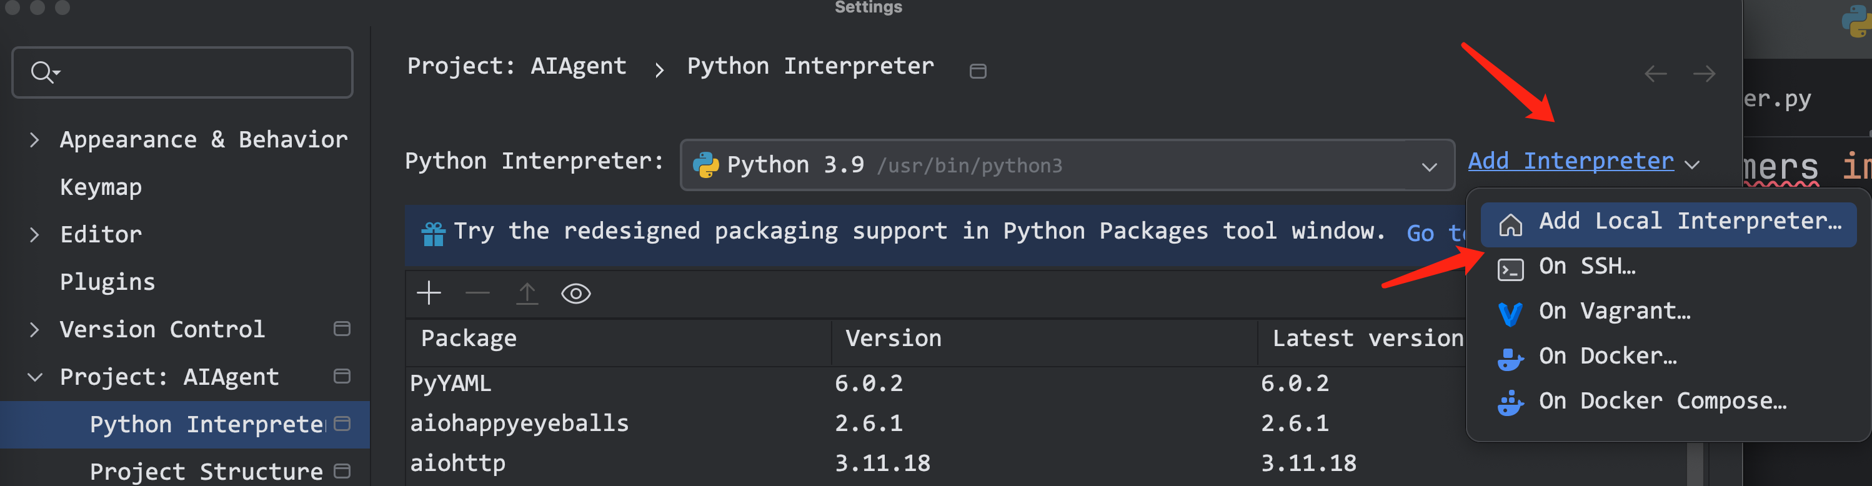The image size is (1872, 486).
Task: Select On SSH interpreter option
Action: 1586,267
